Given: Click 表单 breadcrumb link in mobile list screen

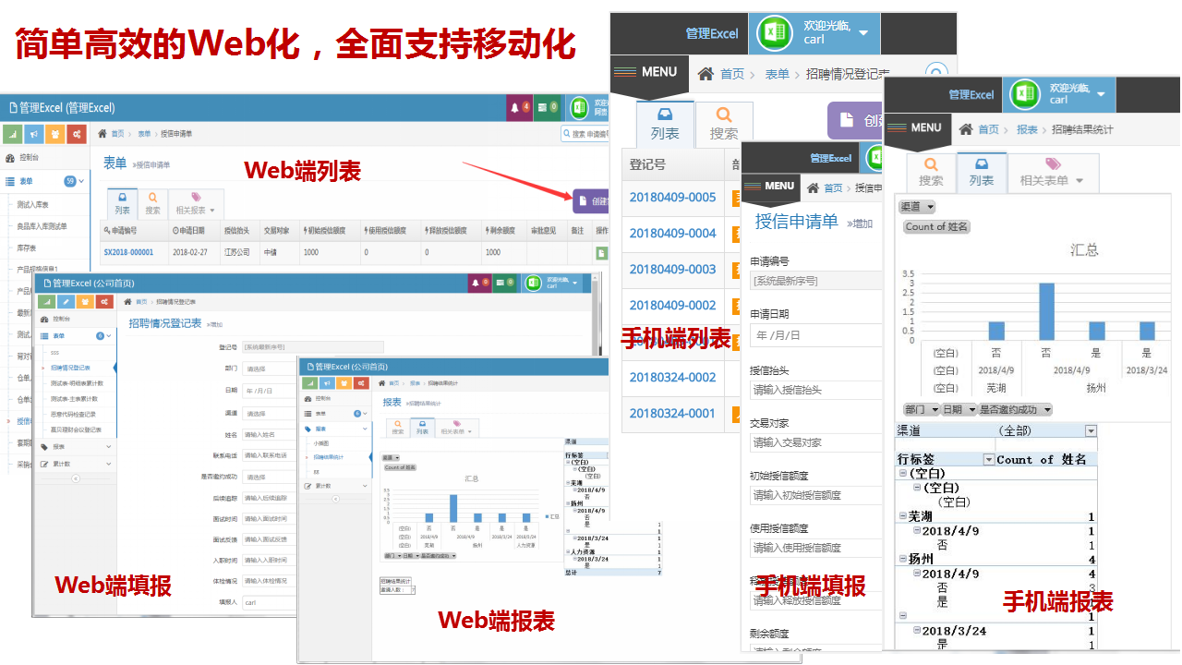Looking at the screenshot, I should [x=778, y=74].
